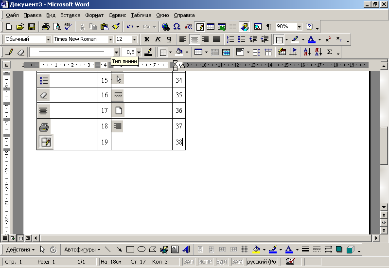Expand the style dropdown showing Обычный

pos(48,39)
